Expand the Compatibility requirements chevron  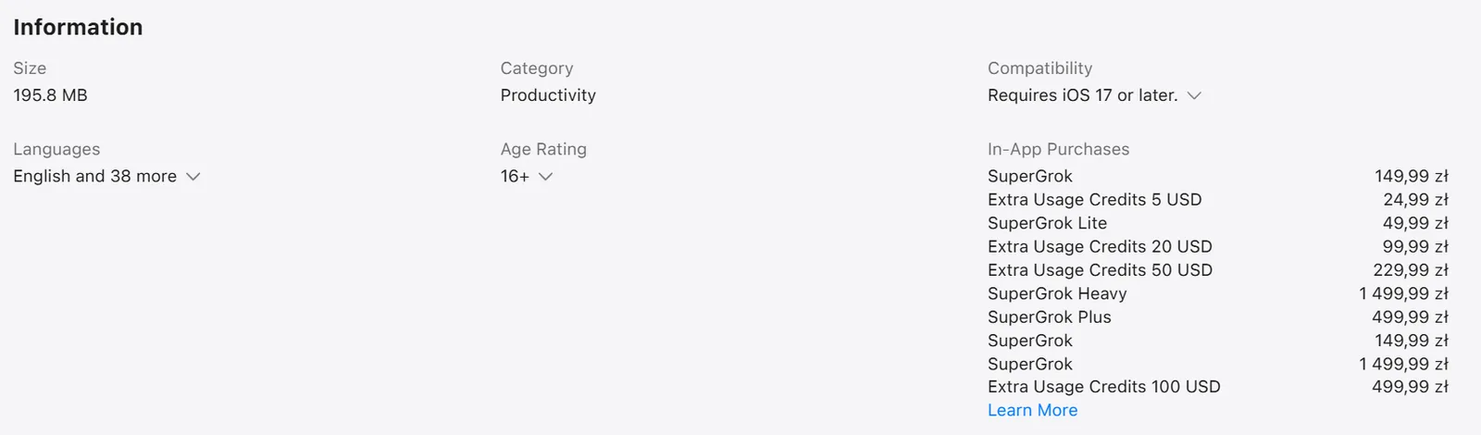point(1194,96)
